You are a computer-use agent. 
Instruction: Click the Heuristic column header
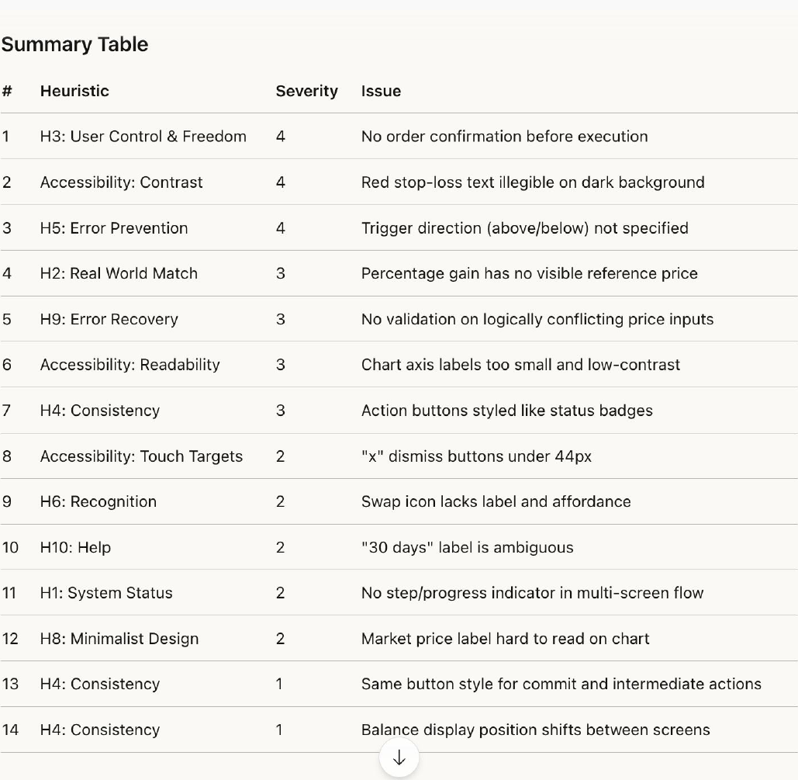[x=74, y=92]
